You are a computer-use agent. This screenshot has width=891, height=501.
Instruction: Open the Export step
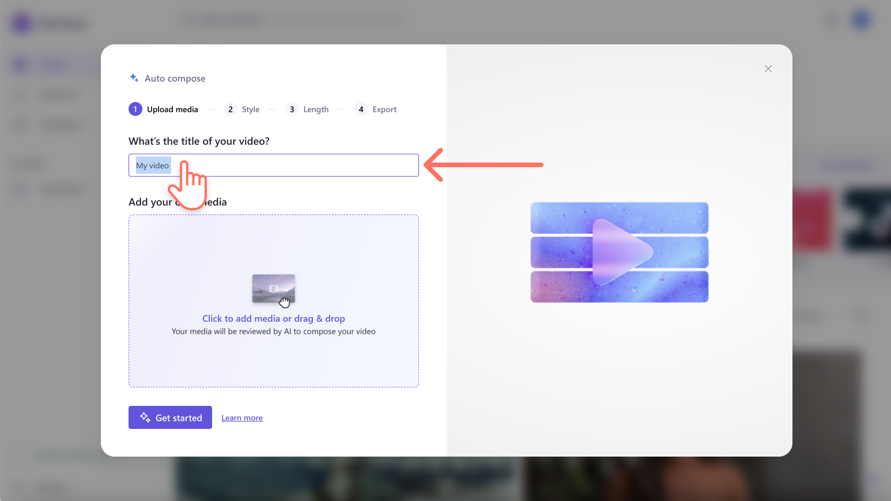tap(384, 109)
